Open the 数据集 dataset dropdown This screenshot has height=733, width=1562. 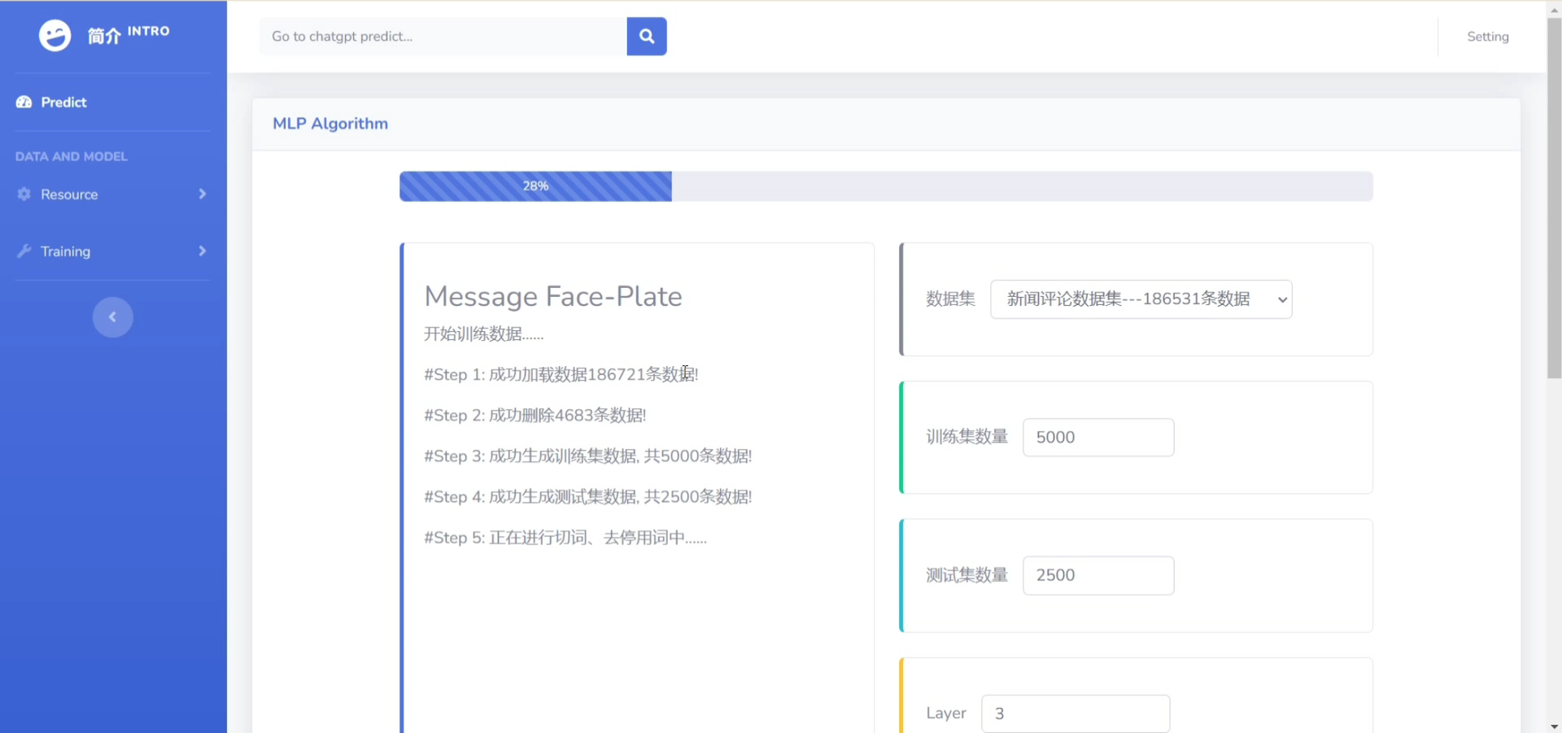[1141, 299]
